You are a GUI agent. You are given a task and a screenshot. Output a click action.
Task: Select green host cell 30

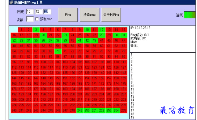point(116,35)
